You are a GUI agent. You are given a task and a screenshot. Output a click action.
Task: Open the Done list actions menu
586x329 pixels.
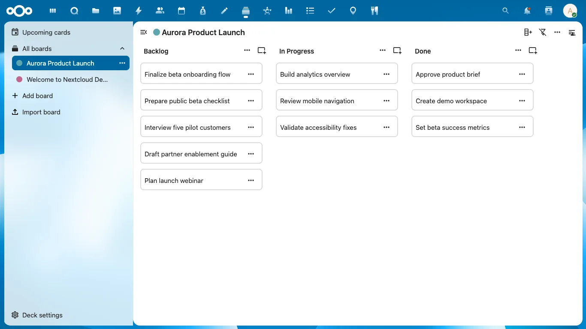tap(518, 50)
